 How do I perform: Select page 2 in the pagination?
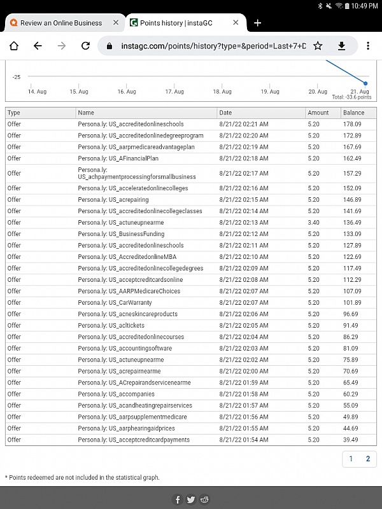point(367,459)
